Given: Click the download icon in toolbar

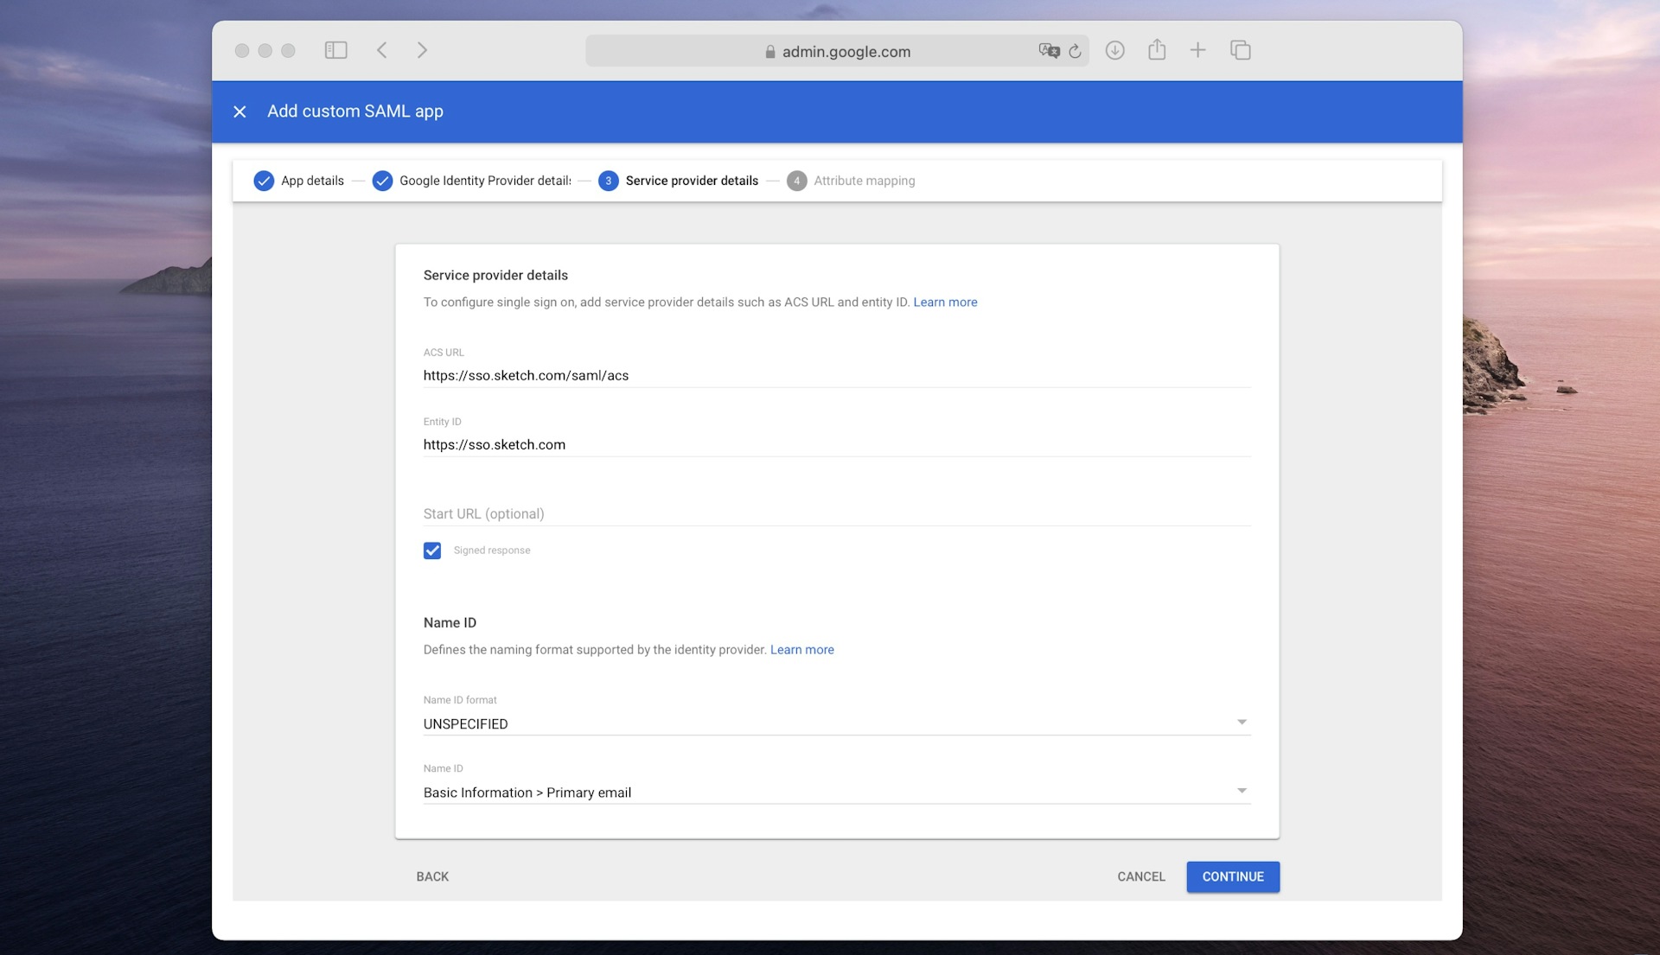Looking at the screenshot, I should click(x=1115, y=50).
